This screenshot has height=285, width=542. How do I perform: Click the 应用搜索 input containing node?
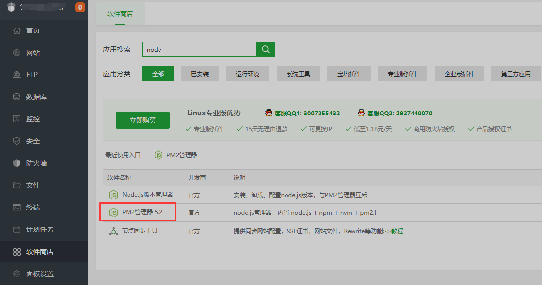tap(199, 49)
